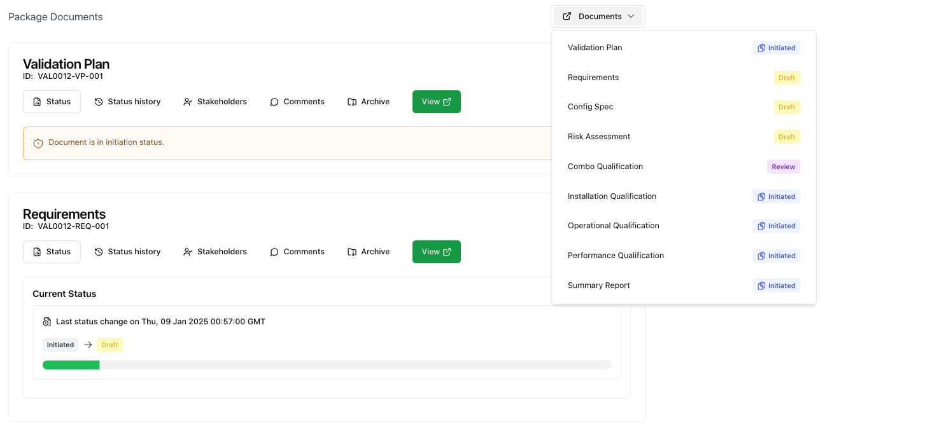Click the yellow Draft status badge in Current Status
937x433 pixels.
(109, 345)
